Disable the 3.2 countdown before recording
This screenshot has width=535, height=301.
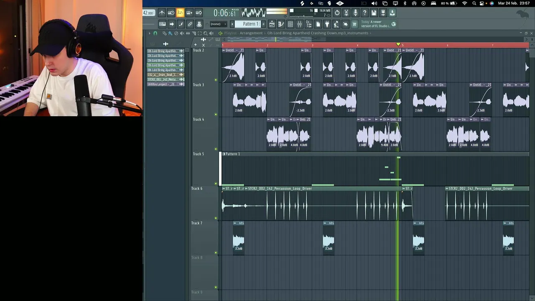pyautogui.click(x=180, y=13)
